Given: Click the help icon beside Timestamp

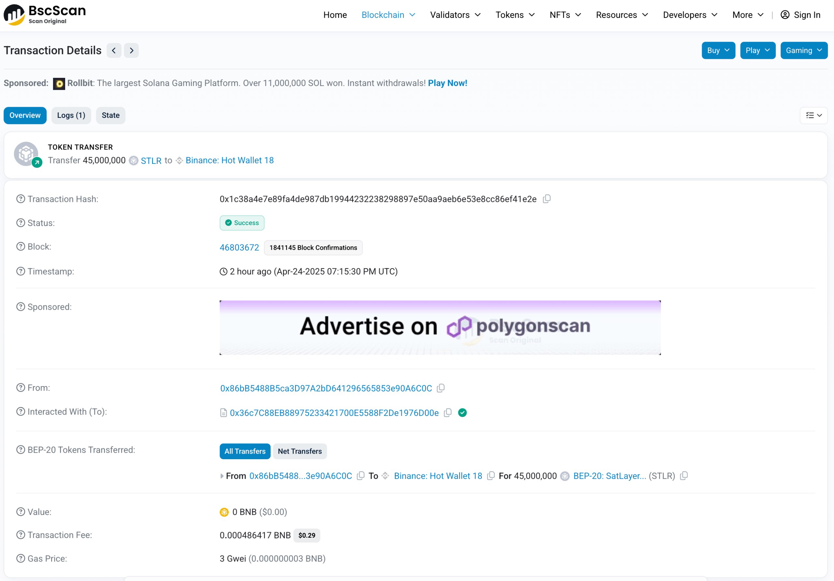Looking at the screenshot, I should (21, 271).
